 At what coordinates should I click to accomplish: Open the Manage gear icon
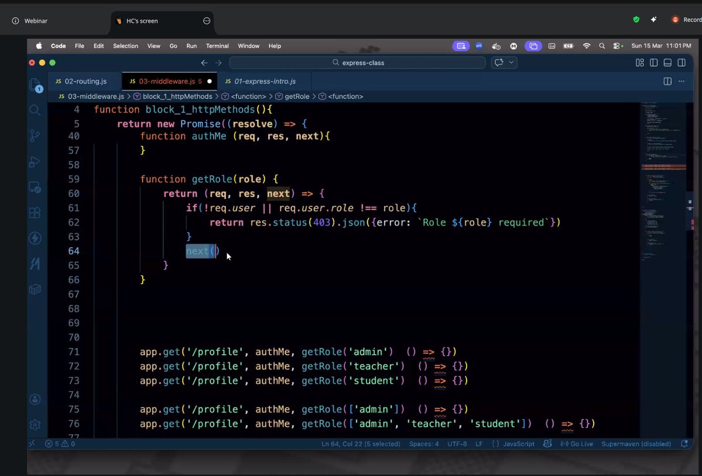[35, 424]
